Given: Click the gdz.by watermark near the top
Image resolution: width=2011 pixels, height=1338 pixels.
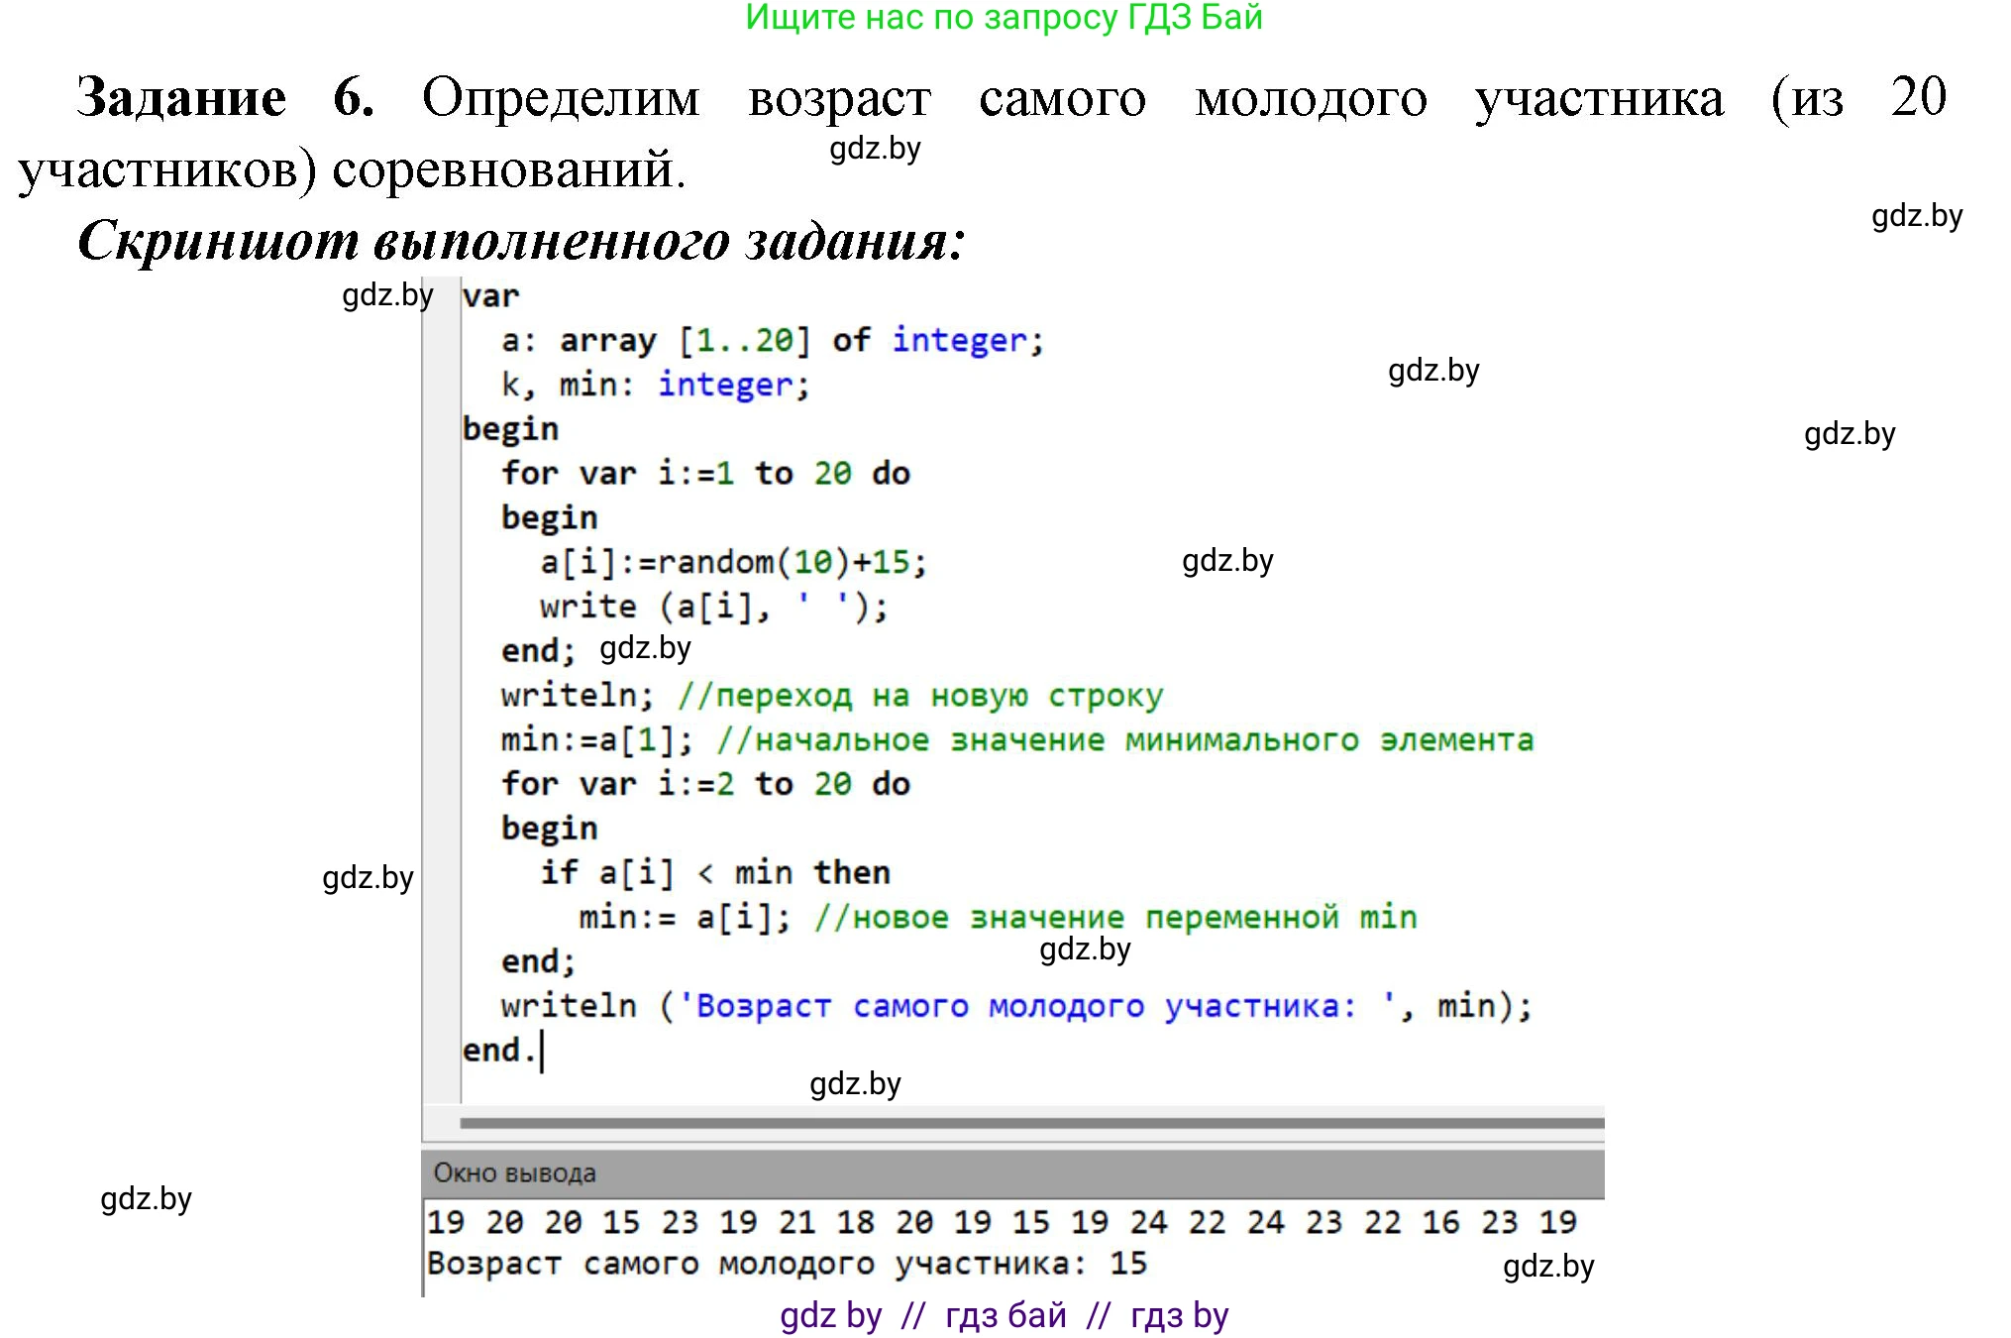Looking at the screenshot, I should 876,151.
